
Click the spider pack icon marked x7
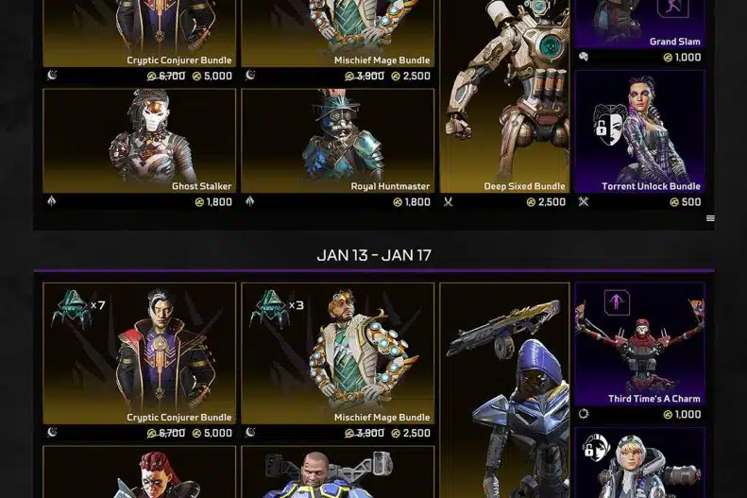72,309
